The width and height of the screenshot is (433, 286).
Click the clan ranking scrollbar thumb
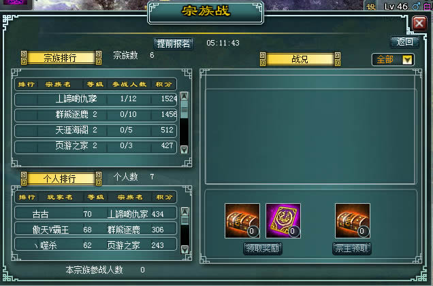click(x=185, y=109)
